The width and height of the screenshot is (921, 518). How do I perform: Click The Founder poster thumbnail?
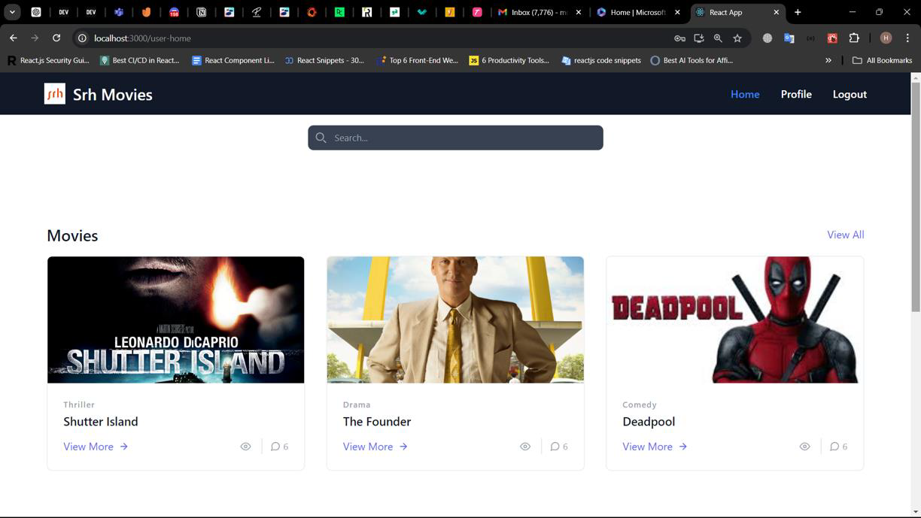[x=455, y=320]
